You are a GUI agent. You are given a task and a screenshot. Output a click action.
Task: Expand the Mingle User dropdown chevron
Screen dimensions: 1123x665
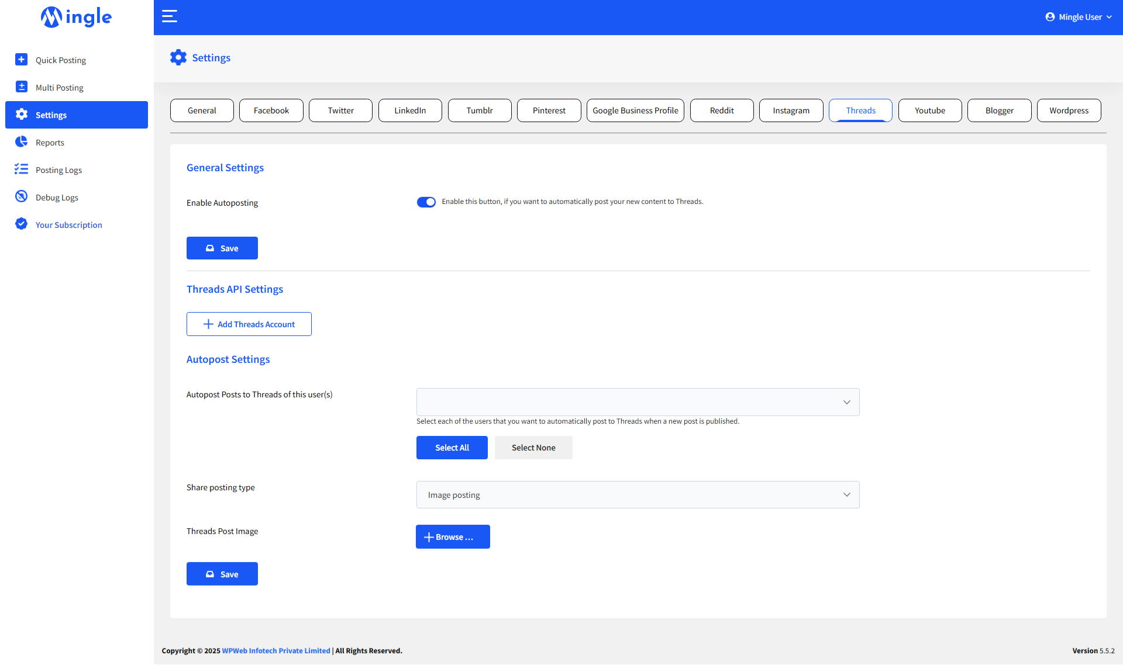1109,17
